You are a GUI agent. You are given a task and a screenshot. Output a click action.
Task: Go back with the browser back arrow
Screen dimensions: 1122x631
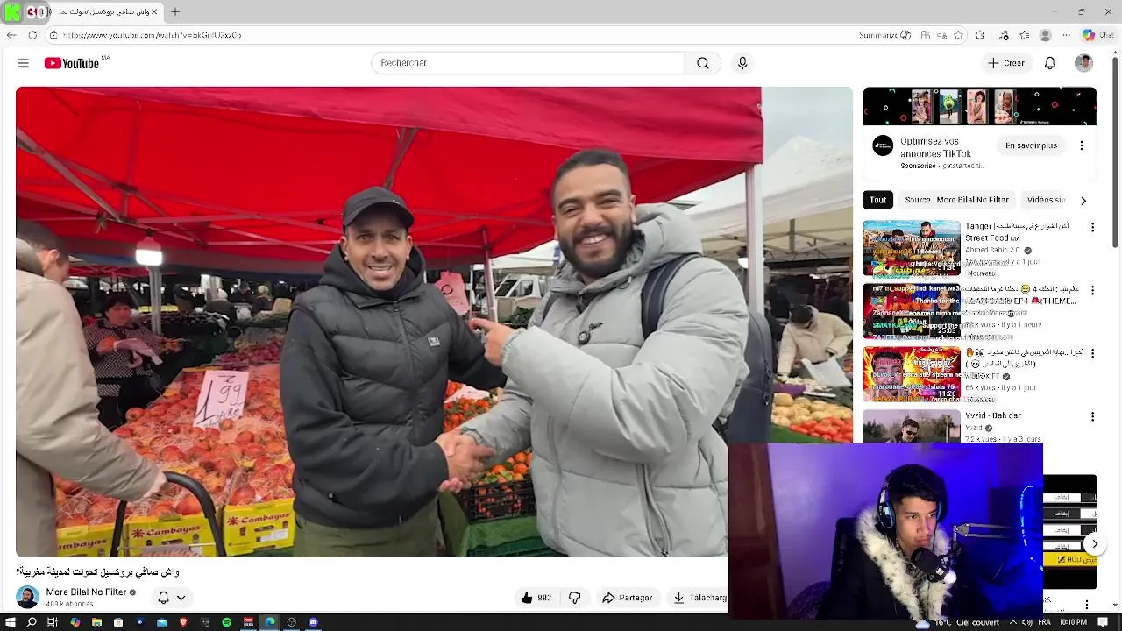pos(11,35)
